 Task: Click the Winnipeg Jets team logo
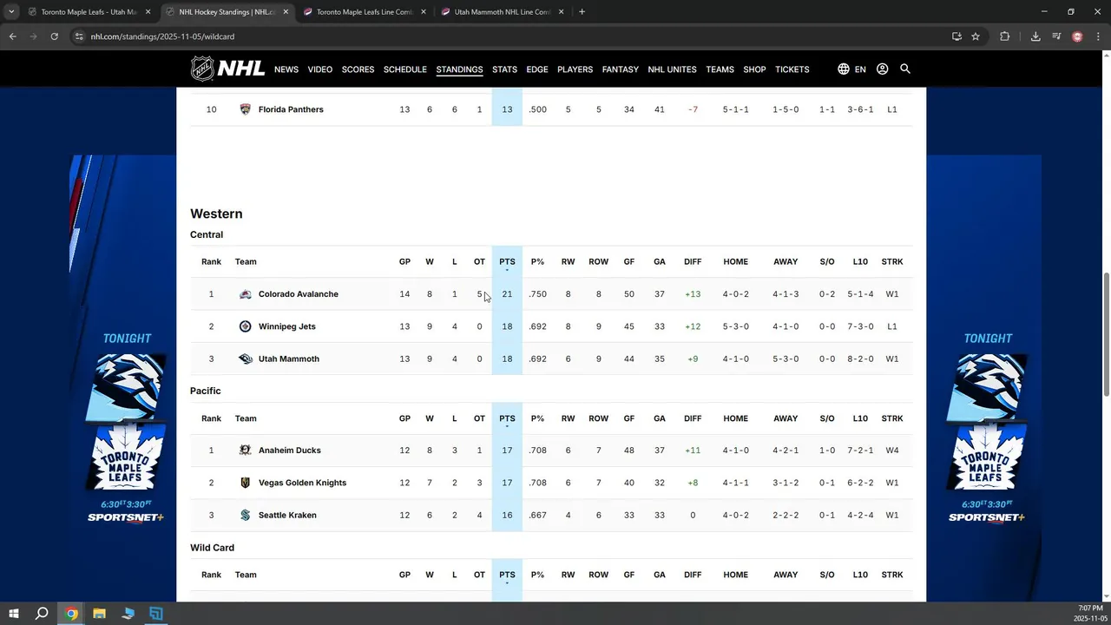click(x=245, y=326)
